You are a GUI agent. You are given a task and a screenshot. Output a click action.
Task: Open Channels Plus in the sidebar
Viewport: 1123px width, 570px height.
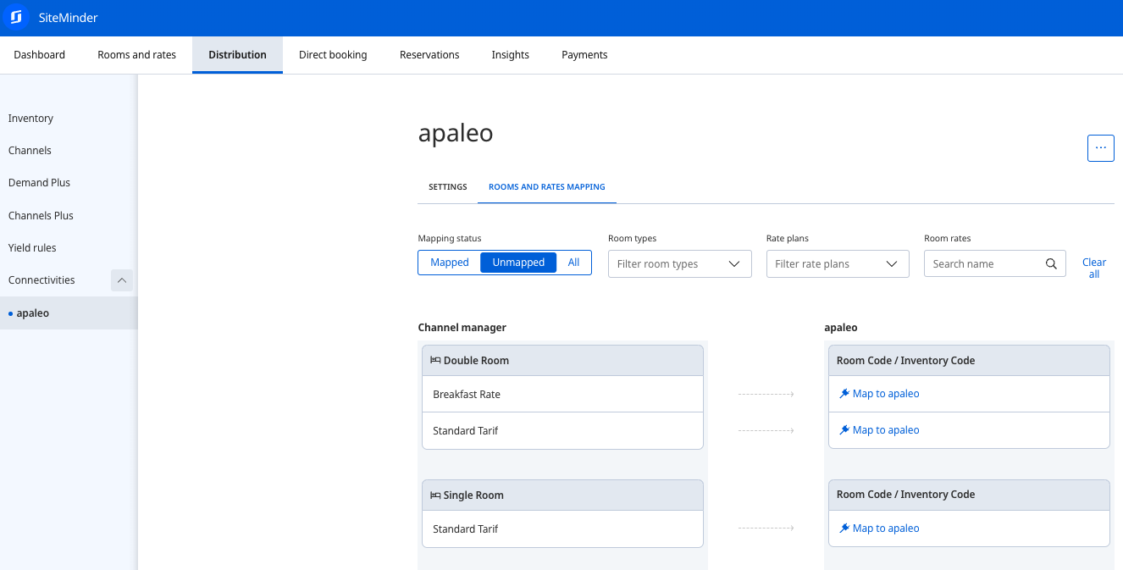tap(41, 216)
